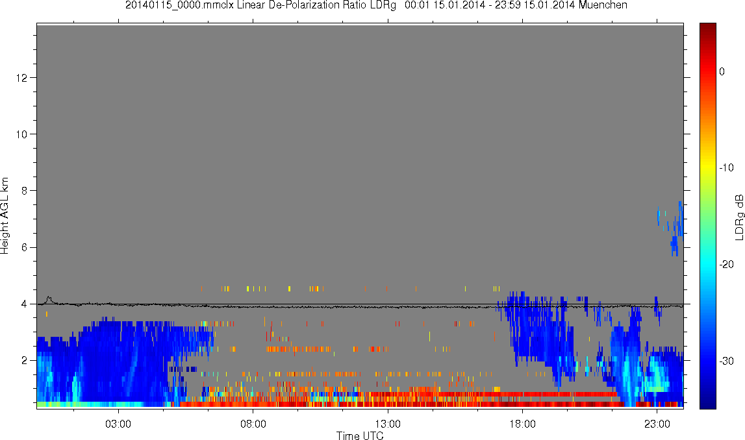This screenshot has width=745, height=440.
Task: Click the 23:00 time tick label
Action: [x=657, y=424]
